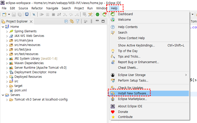The image size is (197, 123).
Task: Expand the target folder
Action: (7, 86)
